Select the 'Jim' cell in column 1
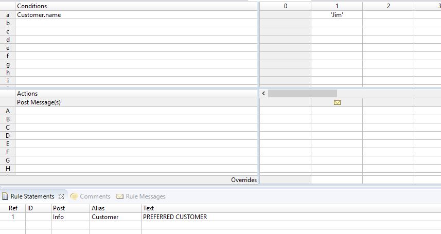 coord(337,15)
